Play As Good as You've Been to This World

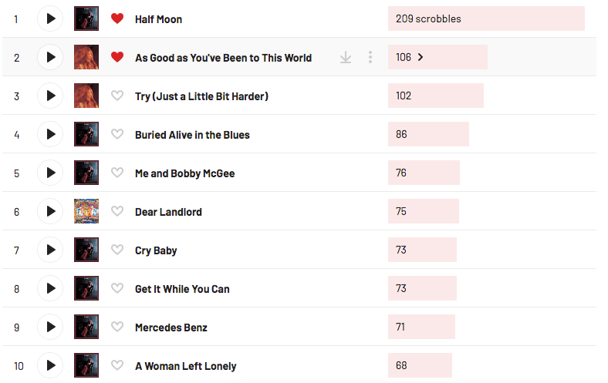(x=50, y=57)
